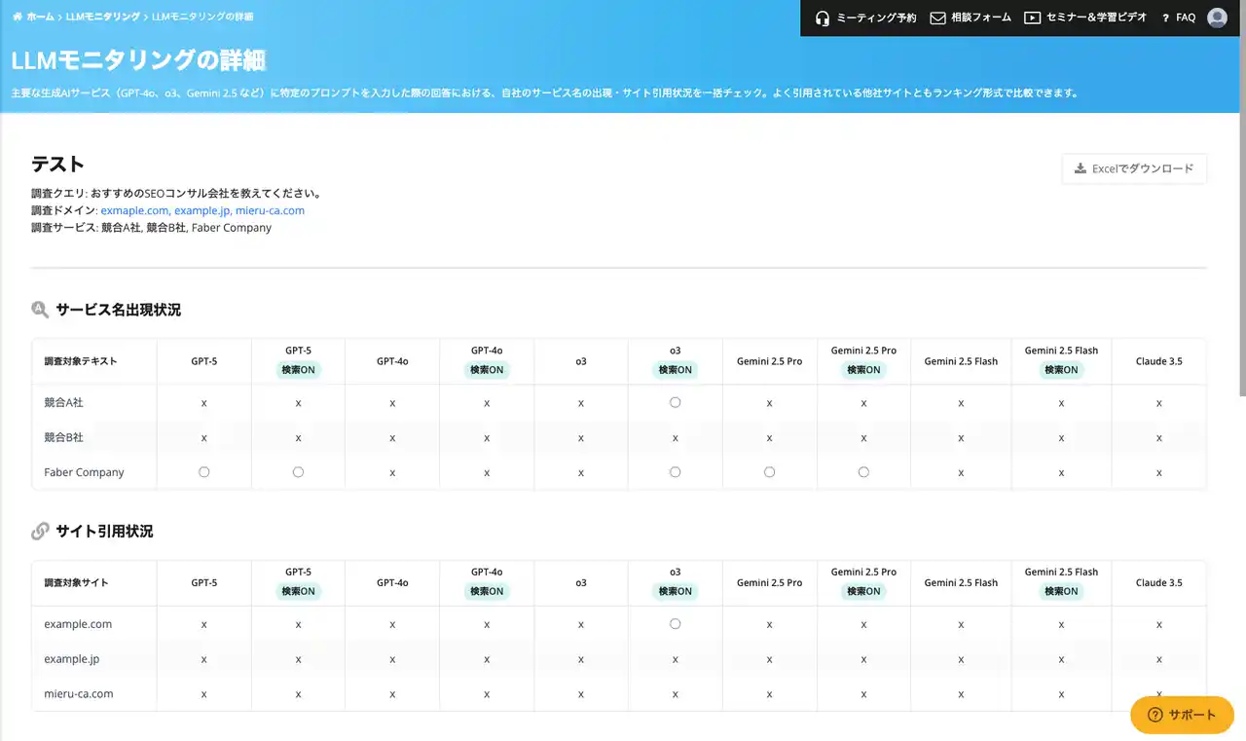
Task: Download results with Excelでダウンロード button
Action: [1134, 168]
